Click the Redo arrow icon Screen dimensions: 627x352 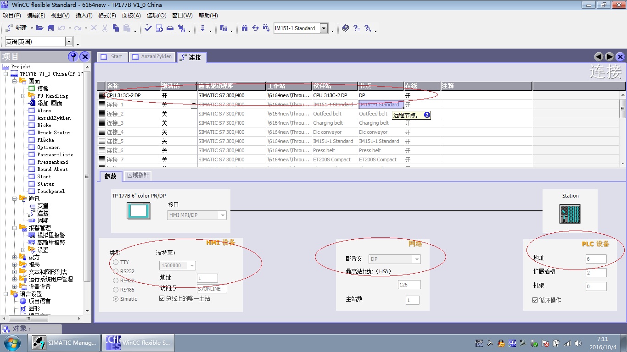click(78, 28)
